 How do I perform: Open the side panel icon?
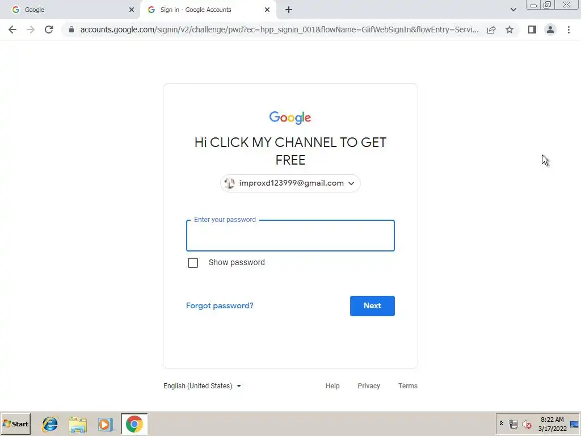[532, 30]
